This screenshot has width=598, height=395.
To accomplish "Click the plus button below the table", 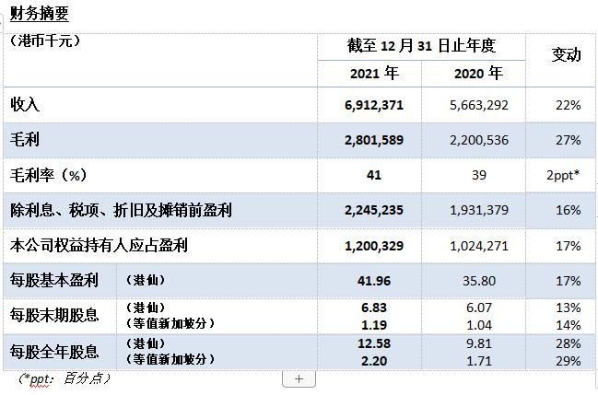I will pyautogui.click(x=298, y=378).
